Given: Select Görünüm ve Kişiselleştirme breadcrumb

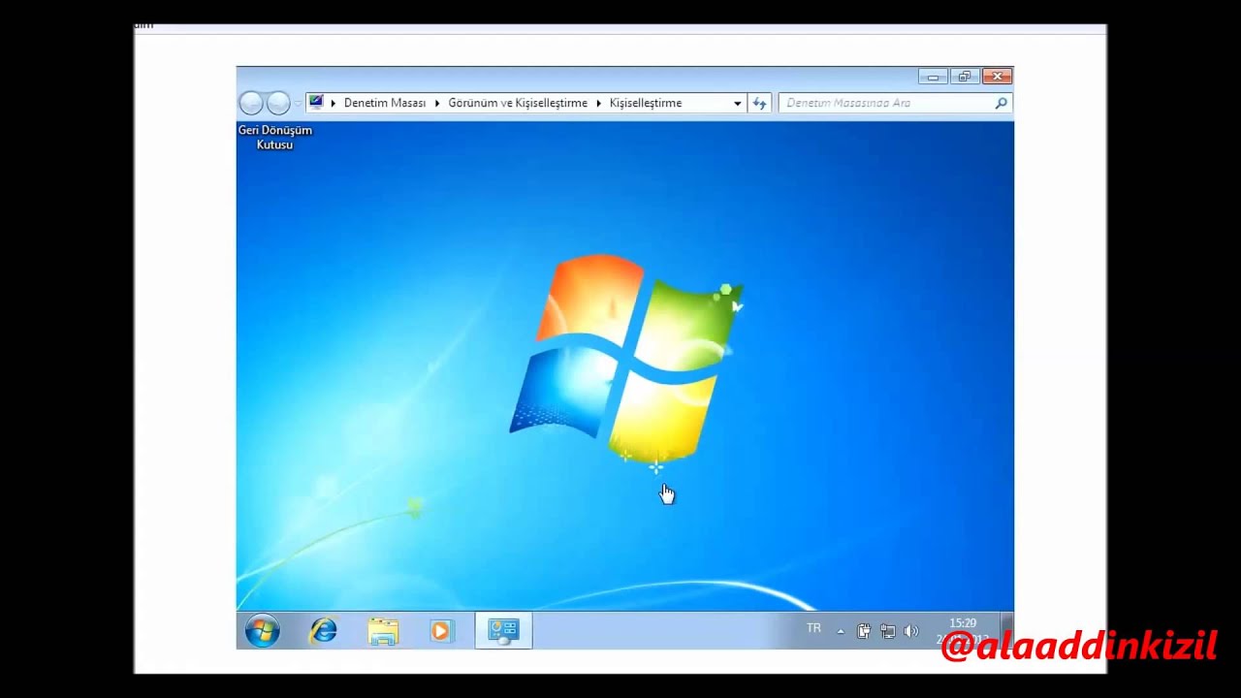Looking at the screenshot, I should pos(518,103).
